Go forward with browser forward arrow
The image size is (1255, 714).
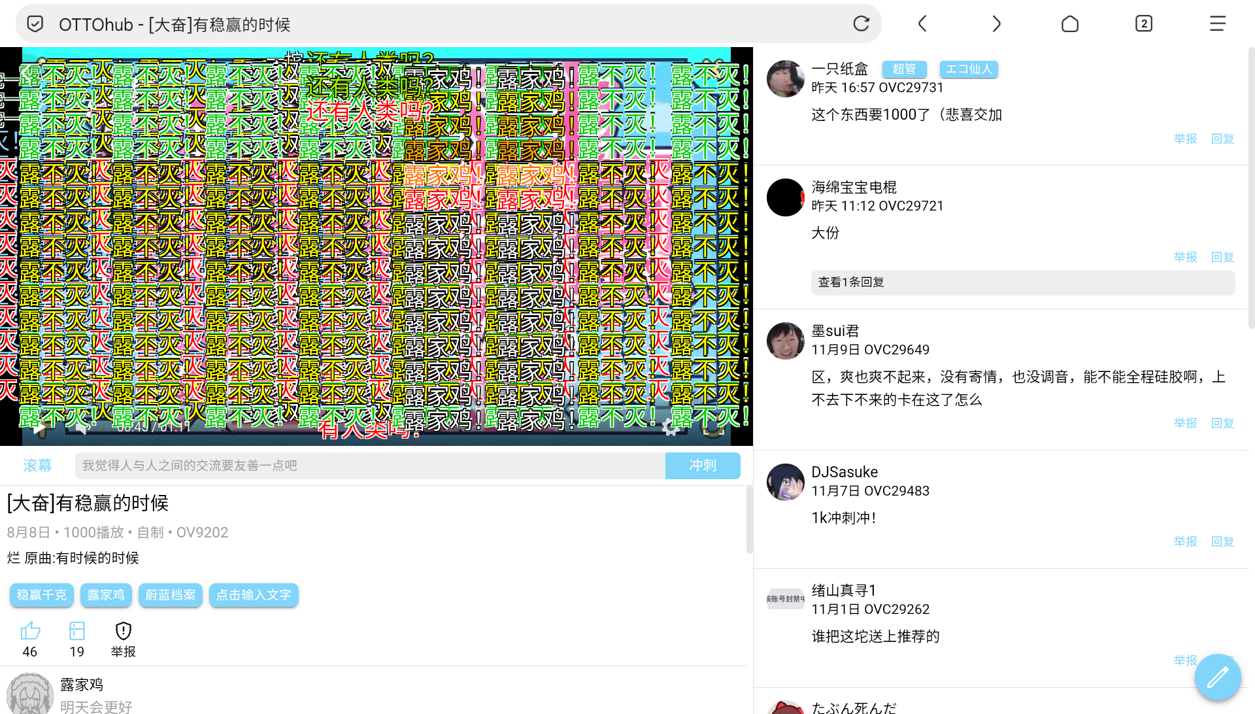996,24
